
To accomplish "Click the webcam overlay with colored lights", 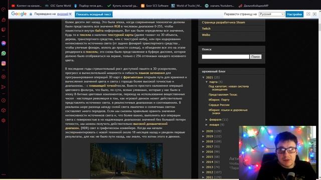I will 277,152.
